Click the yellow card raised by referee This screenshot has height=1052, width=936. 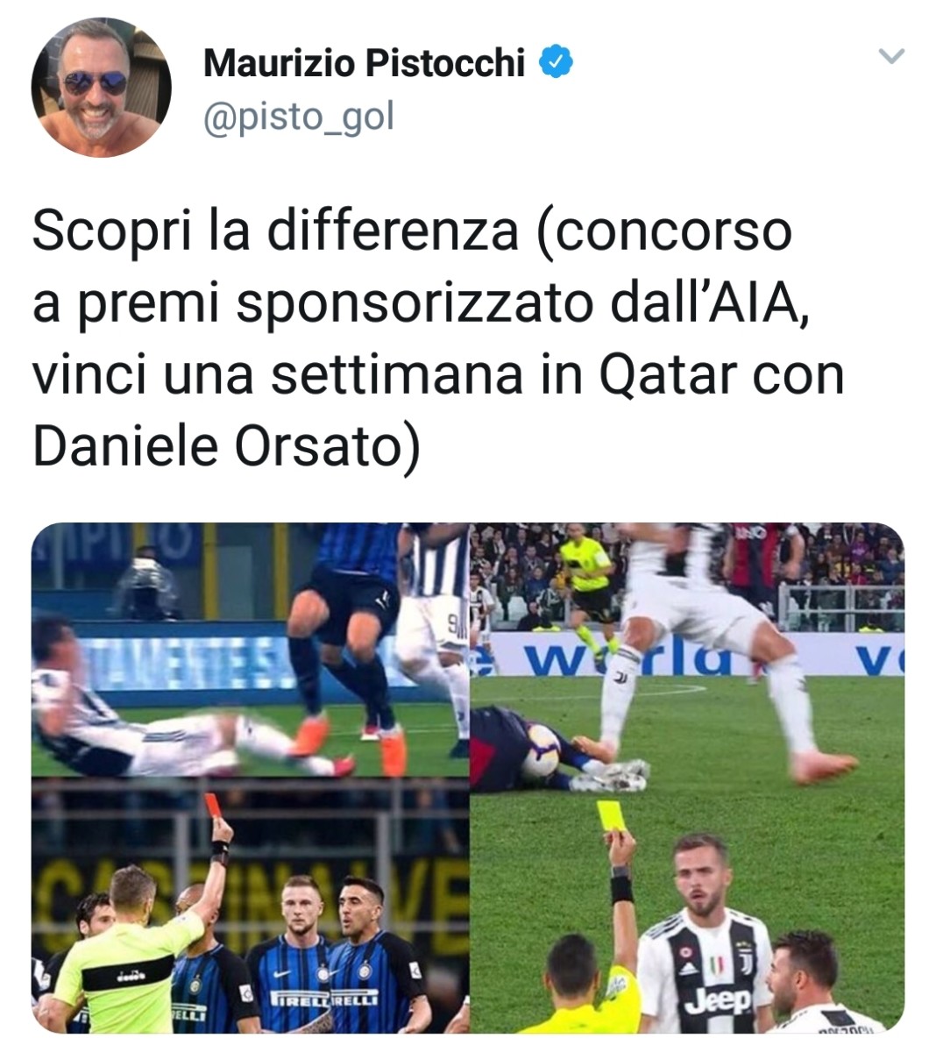click(x=609, y=815)
